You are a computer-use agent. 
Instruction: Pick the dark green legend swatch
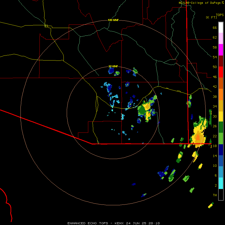tap(221, 127)
